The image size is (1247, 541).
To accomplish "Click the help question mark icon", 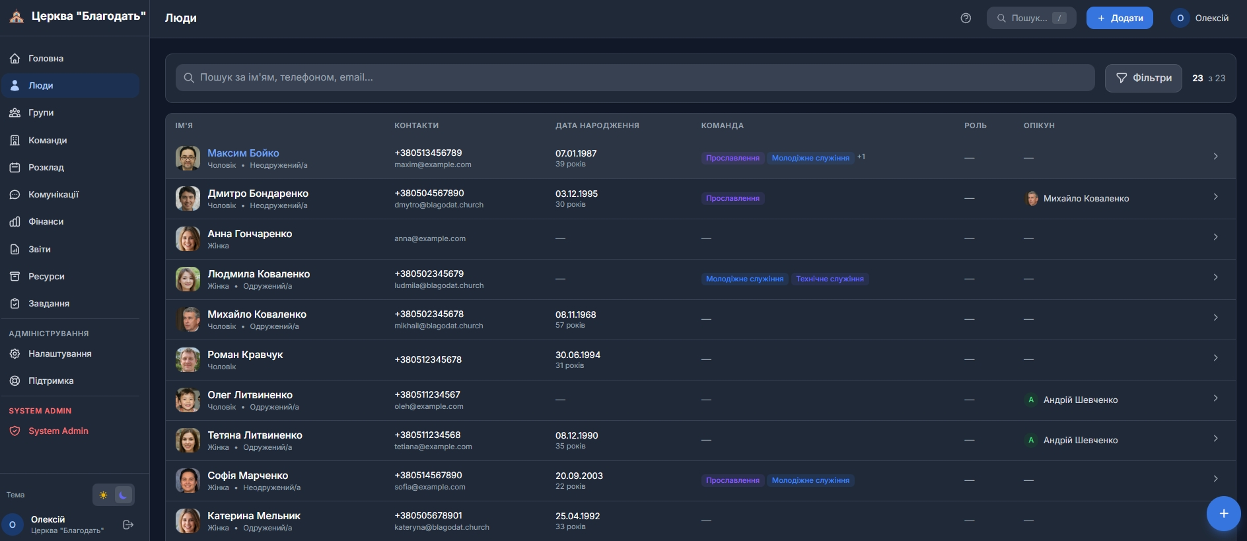I will [966, 18].
